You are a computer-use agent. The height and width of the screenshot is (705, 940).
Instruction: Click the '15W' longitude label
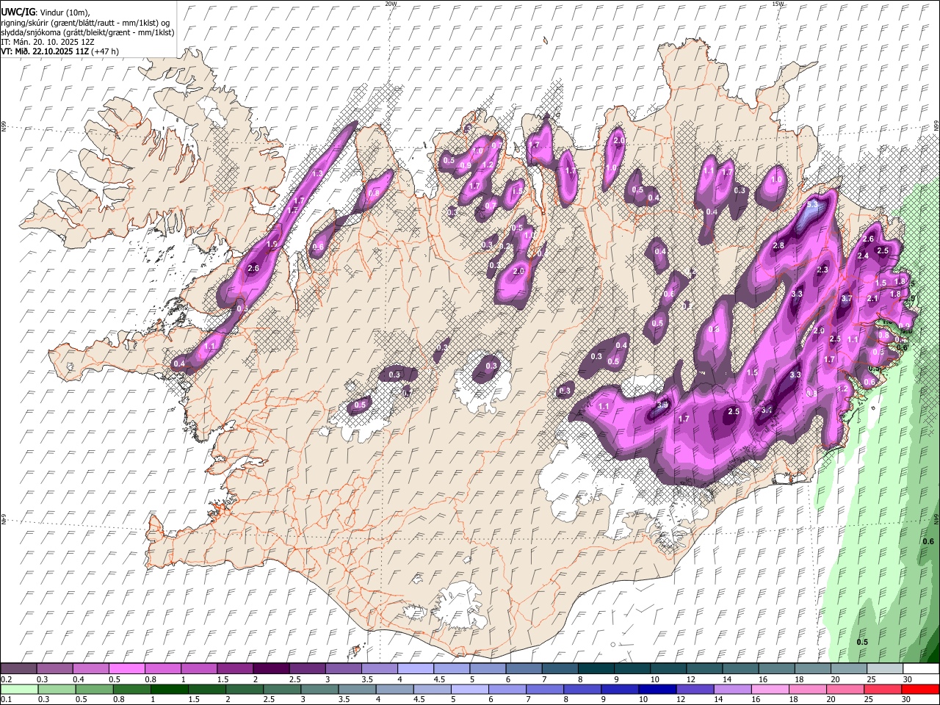pos(778,4)
